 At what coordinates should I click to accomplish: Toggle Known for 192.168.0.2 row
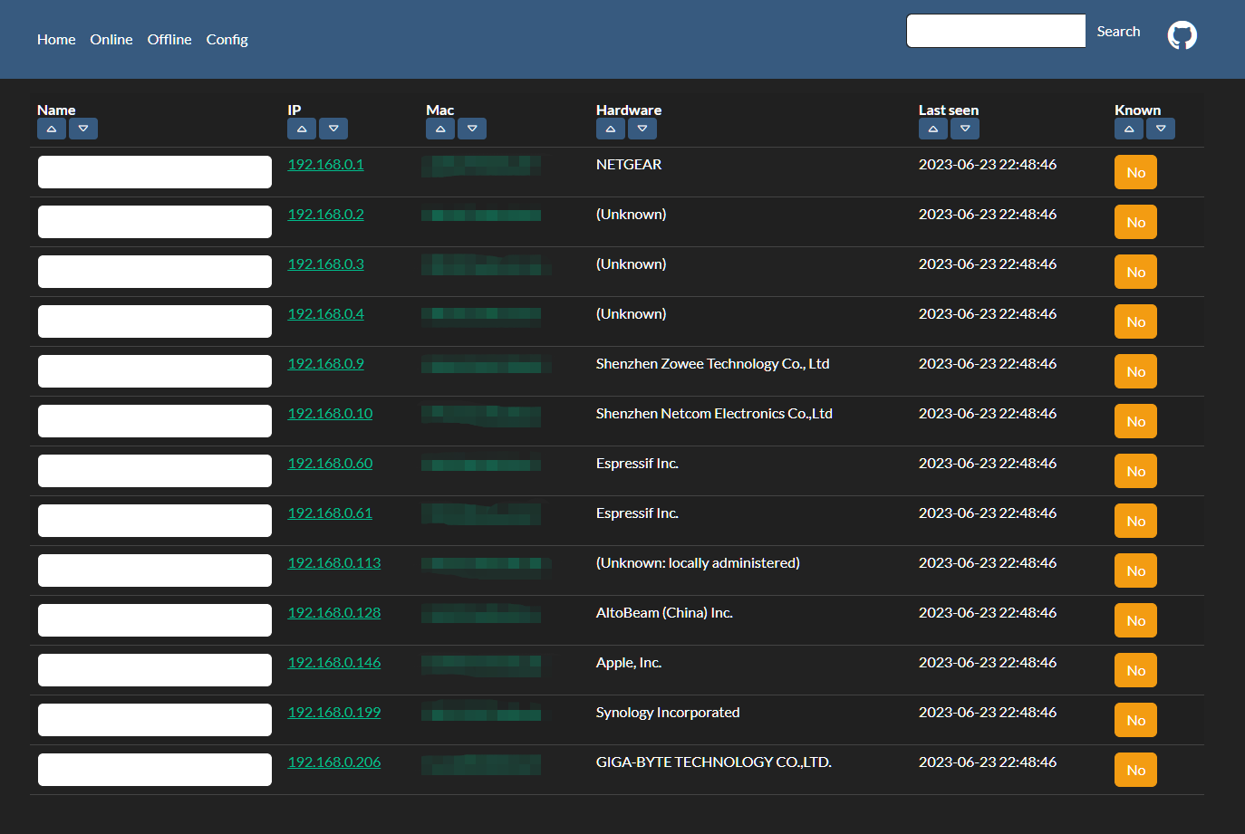point(1135,222)
